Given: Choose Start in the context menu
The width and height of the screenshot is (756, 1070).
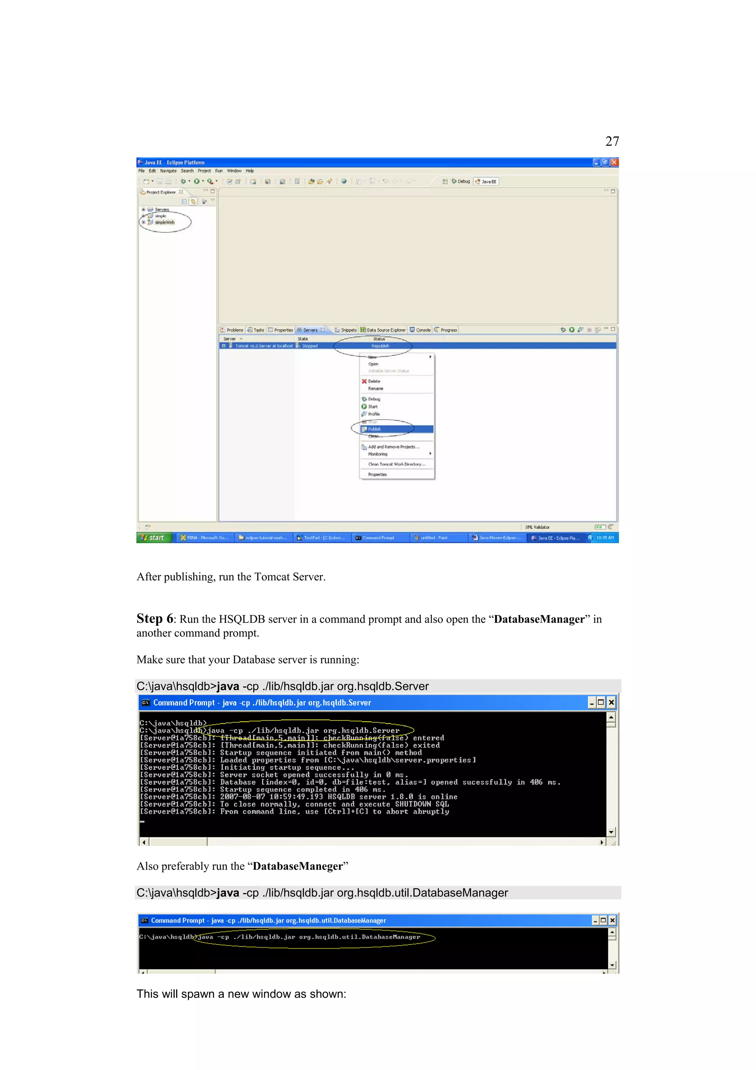Looking at the screenshot, I should click(397, 407).
